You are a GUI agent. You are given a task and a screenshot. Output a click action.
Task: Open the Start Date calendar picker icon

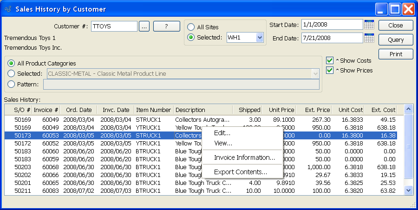click(x=369, y=25)
